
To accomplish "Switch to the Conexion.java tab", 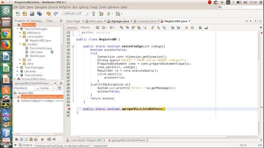I will pos(146,21).
